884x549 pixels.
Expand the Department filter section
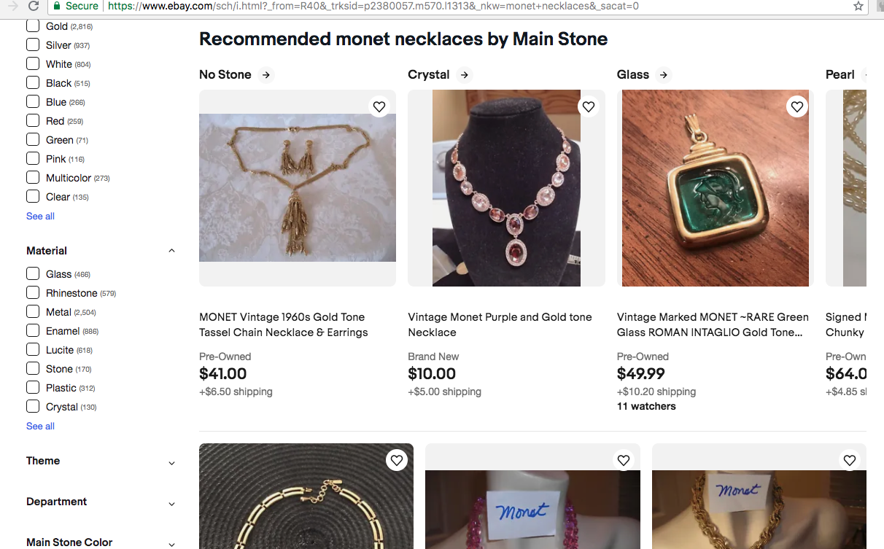(x=171, y=503)
